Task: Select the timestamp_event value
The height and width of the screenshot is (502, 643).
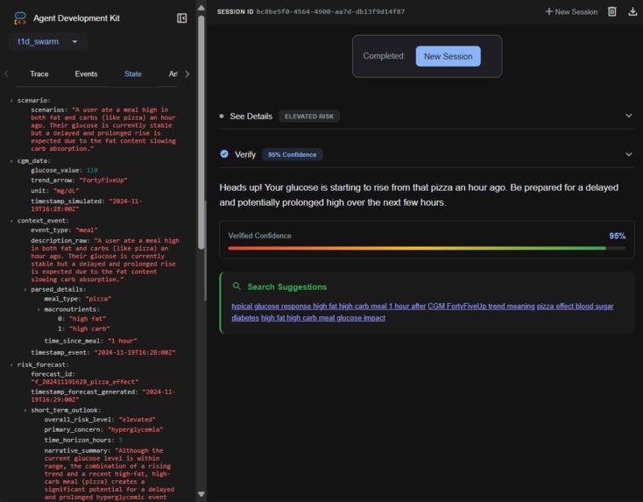Action: pyautogui.click(x=135, y=353)
